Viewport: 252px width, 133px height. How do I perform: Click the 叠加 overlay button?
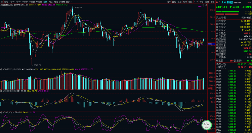coord(174,2)
